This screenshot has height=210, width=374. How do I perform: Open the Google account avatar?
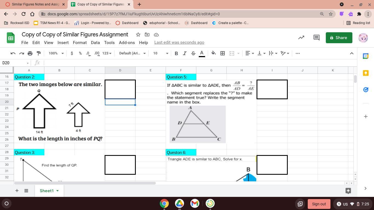(x=363, y=38)
